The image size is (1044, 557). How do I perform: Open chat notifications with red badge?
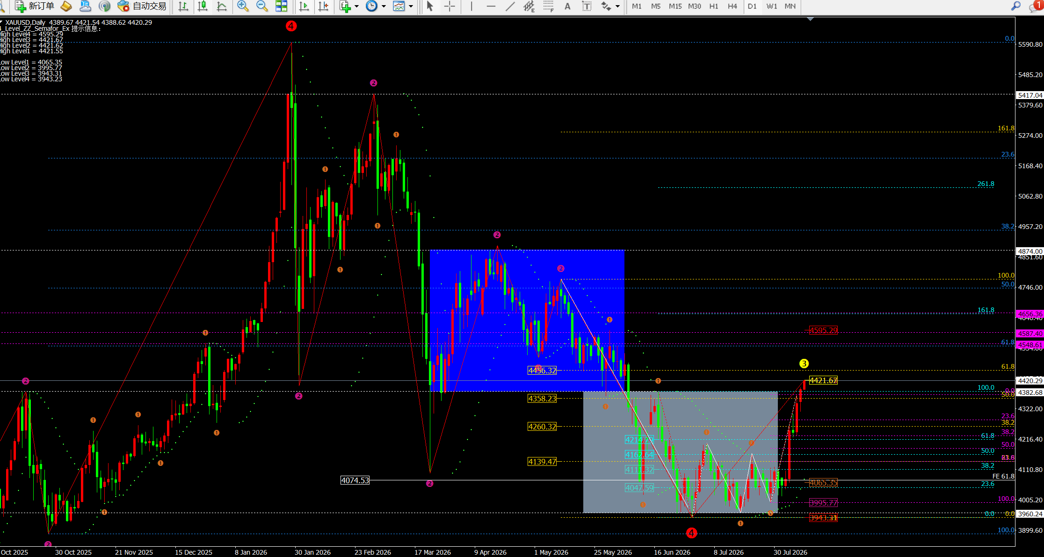(x=1036, y=6)
